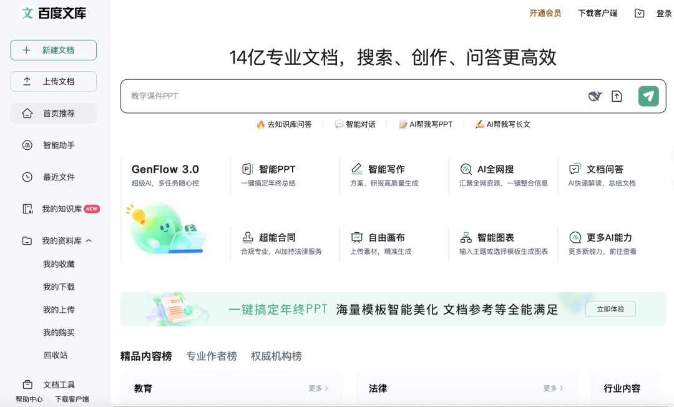
Task: Expand 更多 in the 教育 category
Action: point(318,388)
